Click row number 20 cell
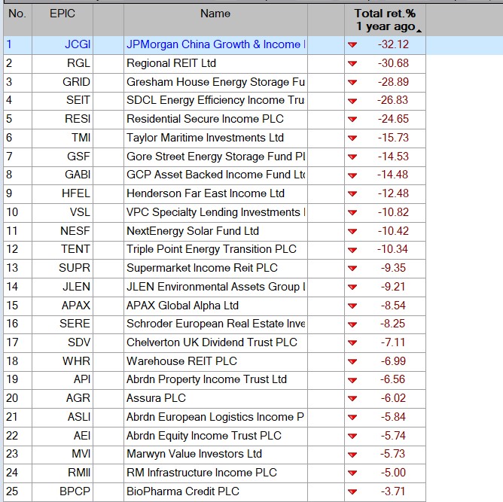The height and width of the screenshot is (502, 503). coord(17,398)
